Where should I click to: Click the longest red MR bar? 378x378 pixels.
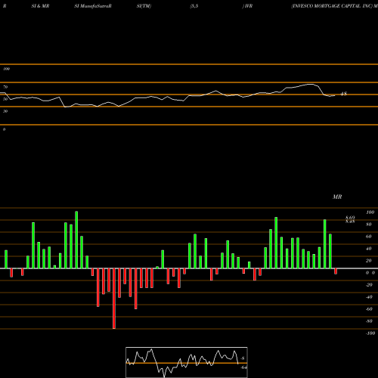click(114, 299)
